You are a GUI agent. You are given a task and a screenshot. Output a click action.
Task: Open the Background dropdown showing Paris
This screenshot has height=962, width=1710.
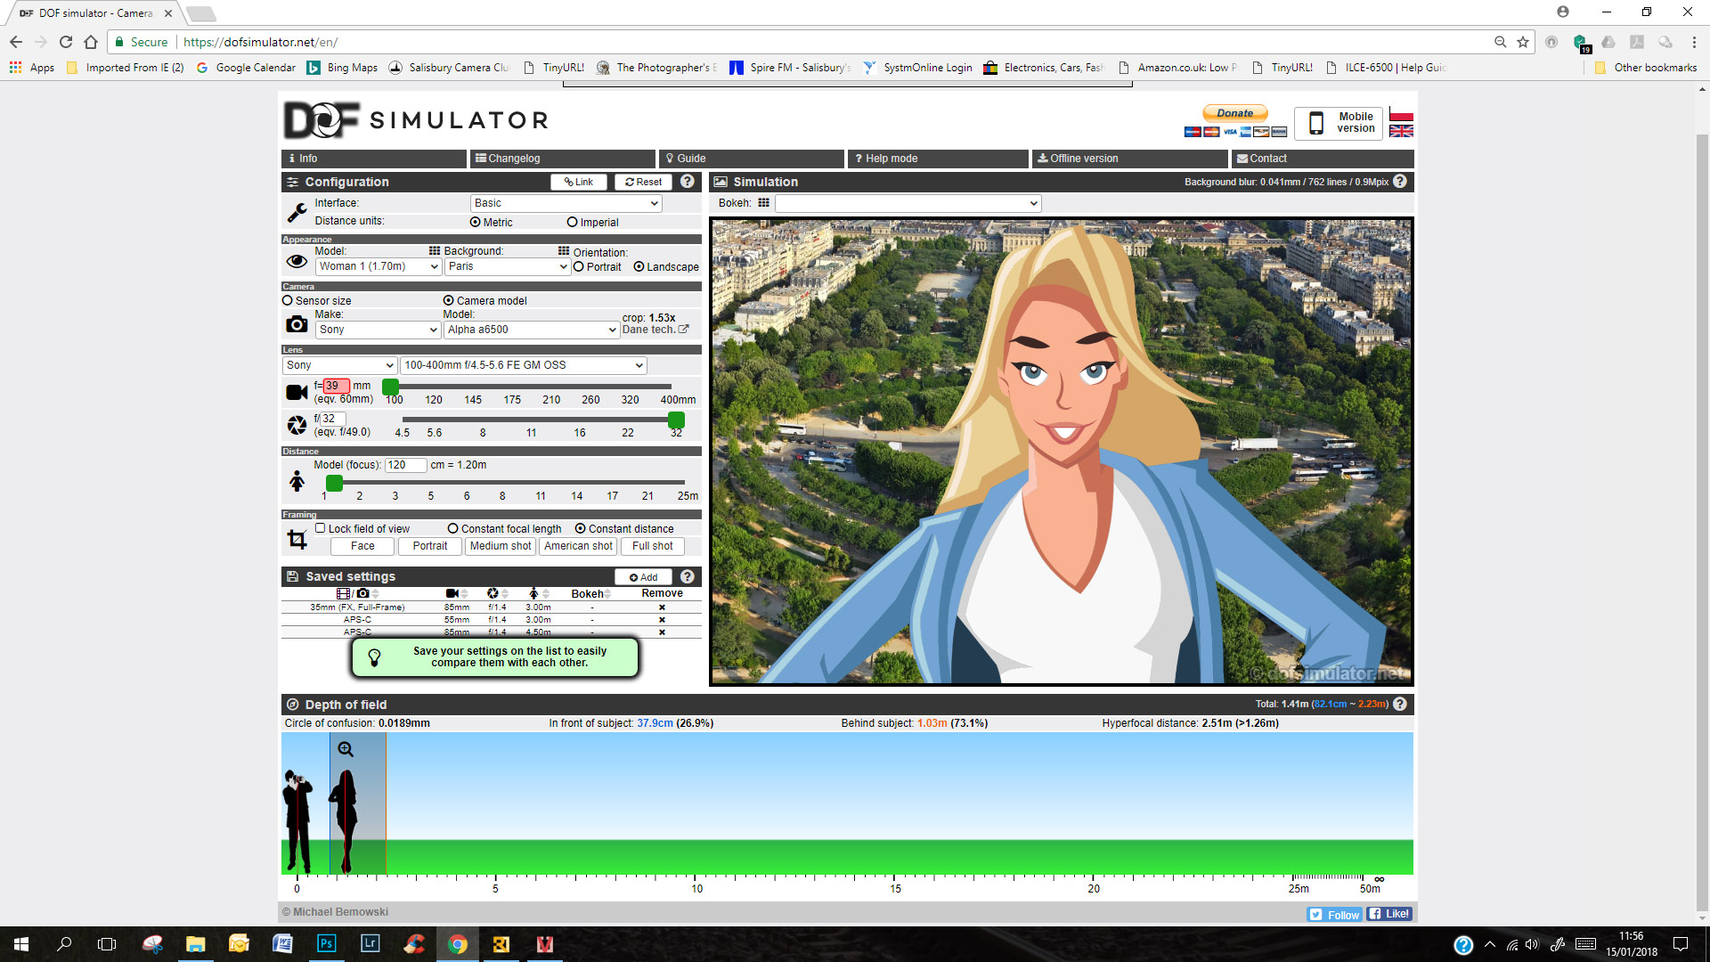tap(508, 266)
